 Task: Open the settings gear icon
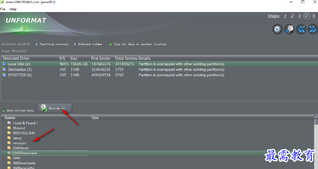point(277,29)
